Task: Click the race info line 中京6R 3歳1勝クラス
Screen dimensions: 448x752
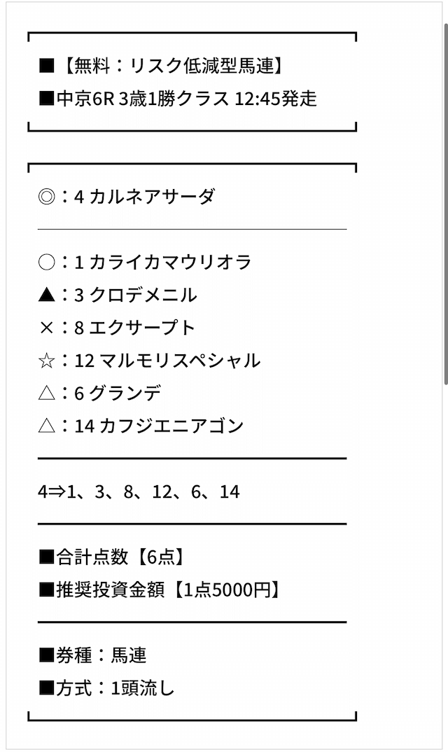Action: [143, 99]
